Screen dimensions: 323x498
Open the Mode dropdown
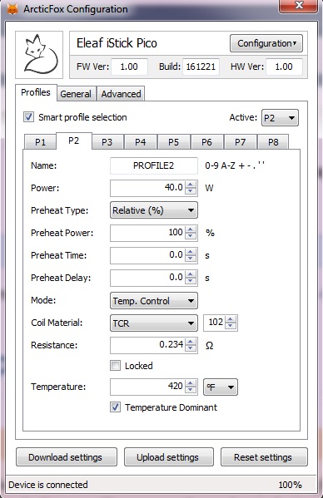click(x=154, y=301)
